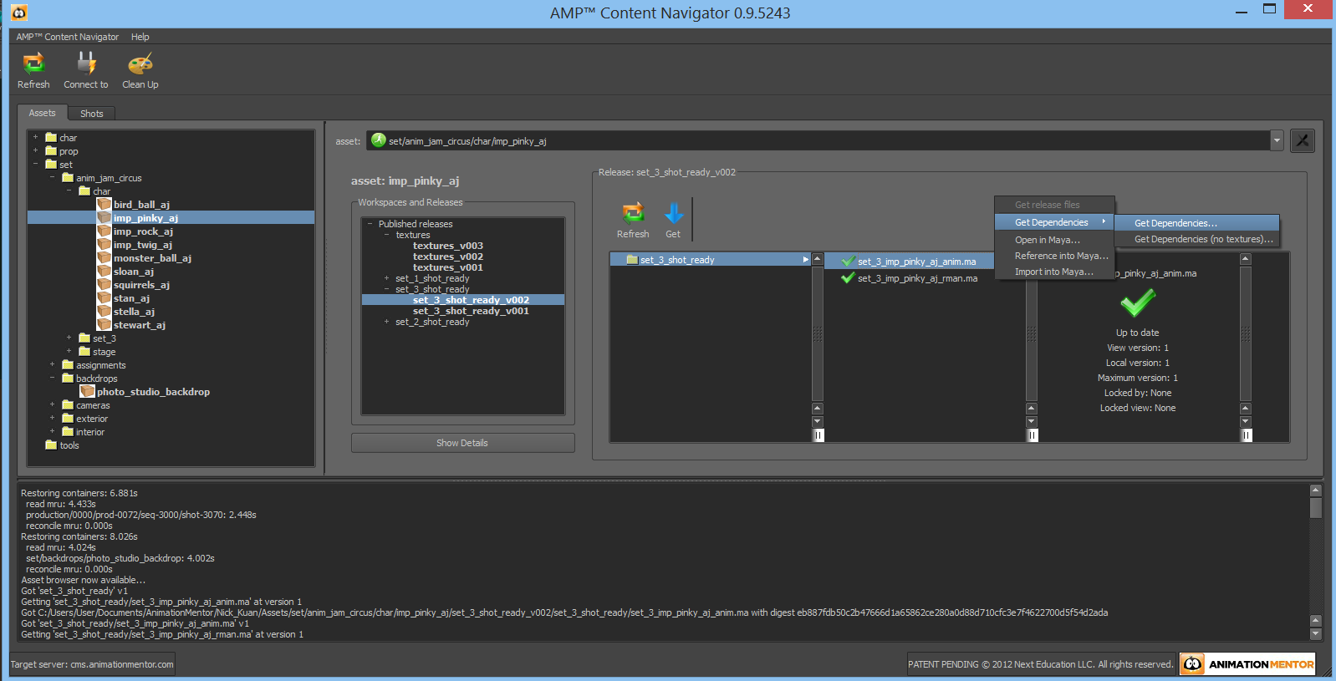Image resolution: width=1336 pixels, height=681 pixels.
Task: Select sloan_aj in the asset tree
Action: tap(134, 271)
